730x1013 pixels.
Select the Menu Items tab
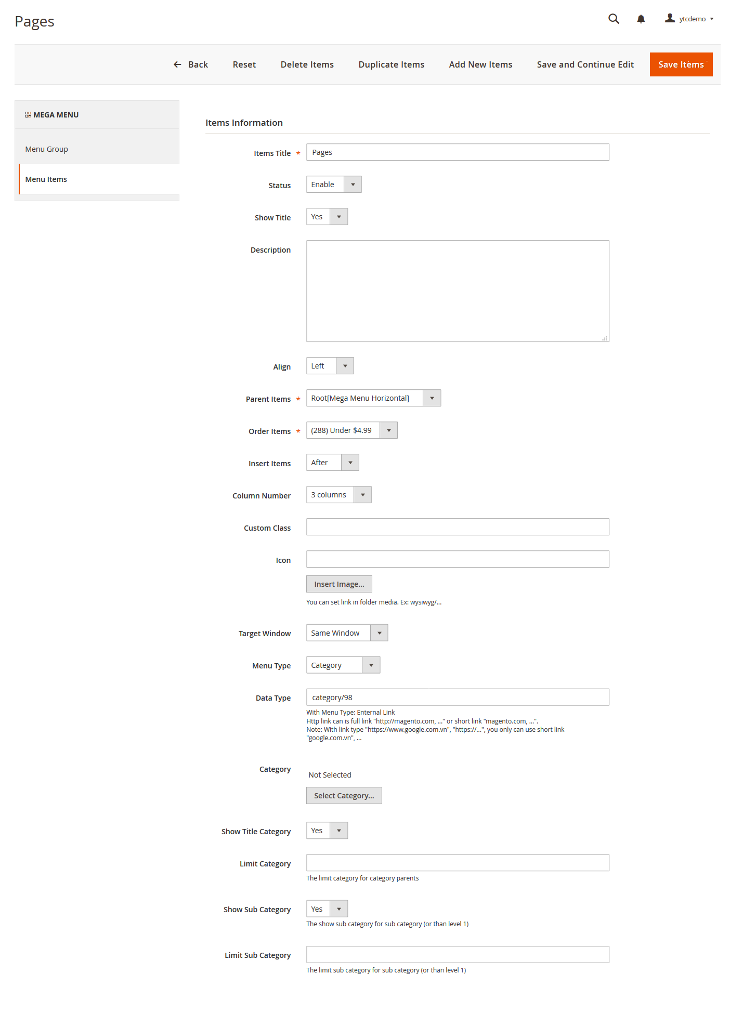point(99,179)
